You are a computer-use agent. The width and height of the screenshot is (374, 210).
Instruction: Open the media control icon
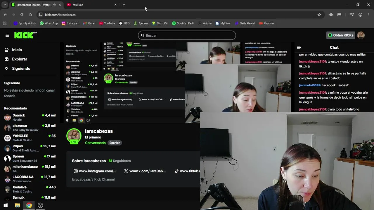(352, 15)
